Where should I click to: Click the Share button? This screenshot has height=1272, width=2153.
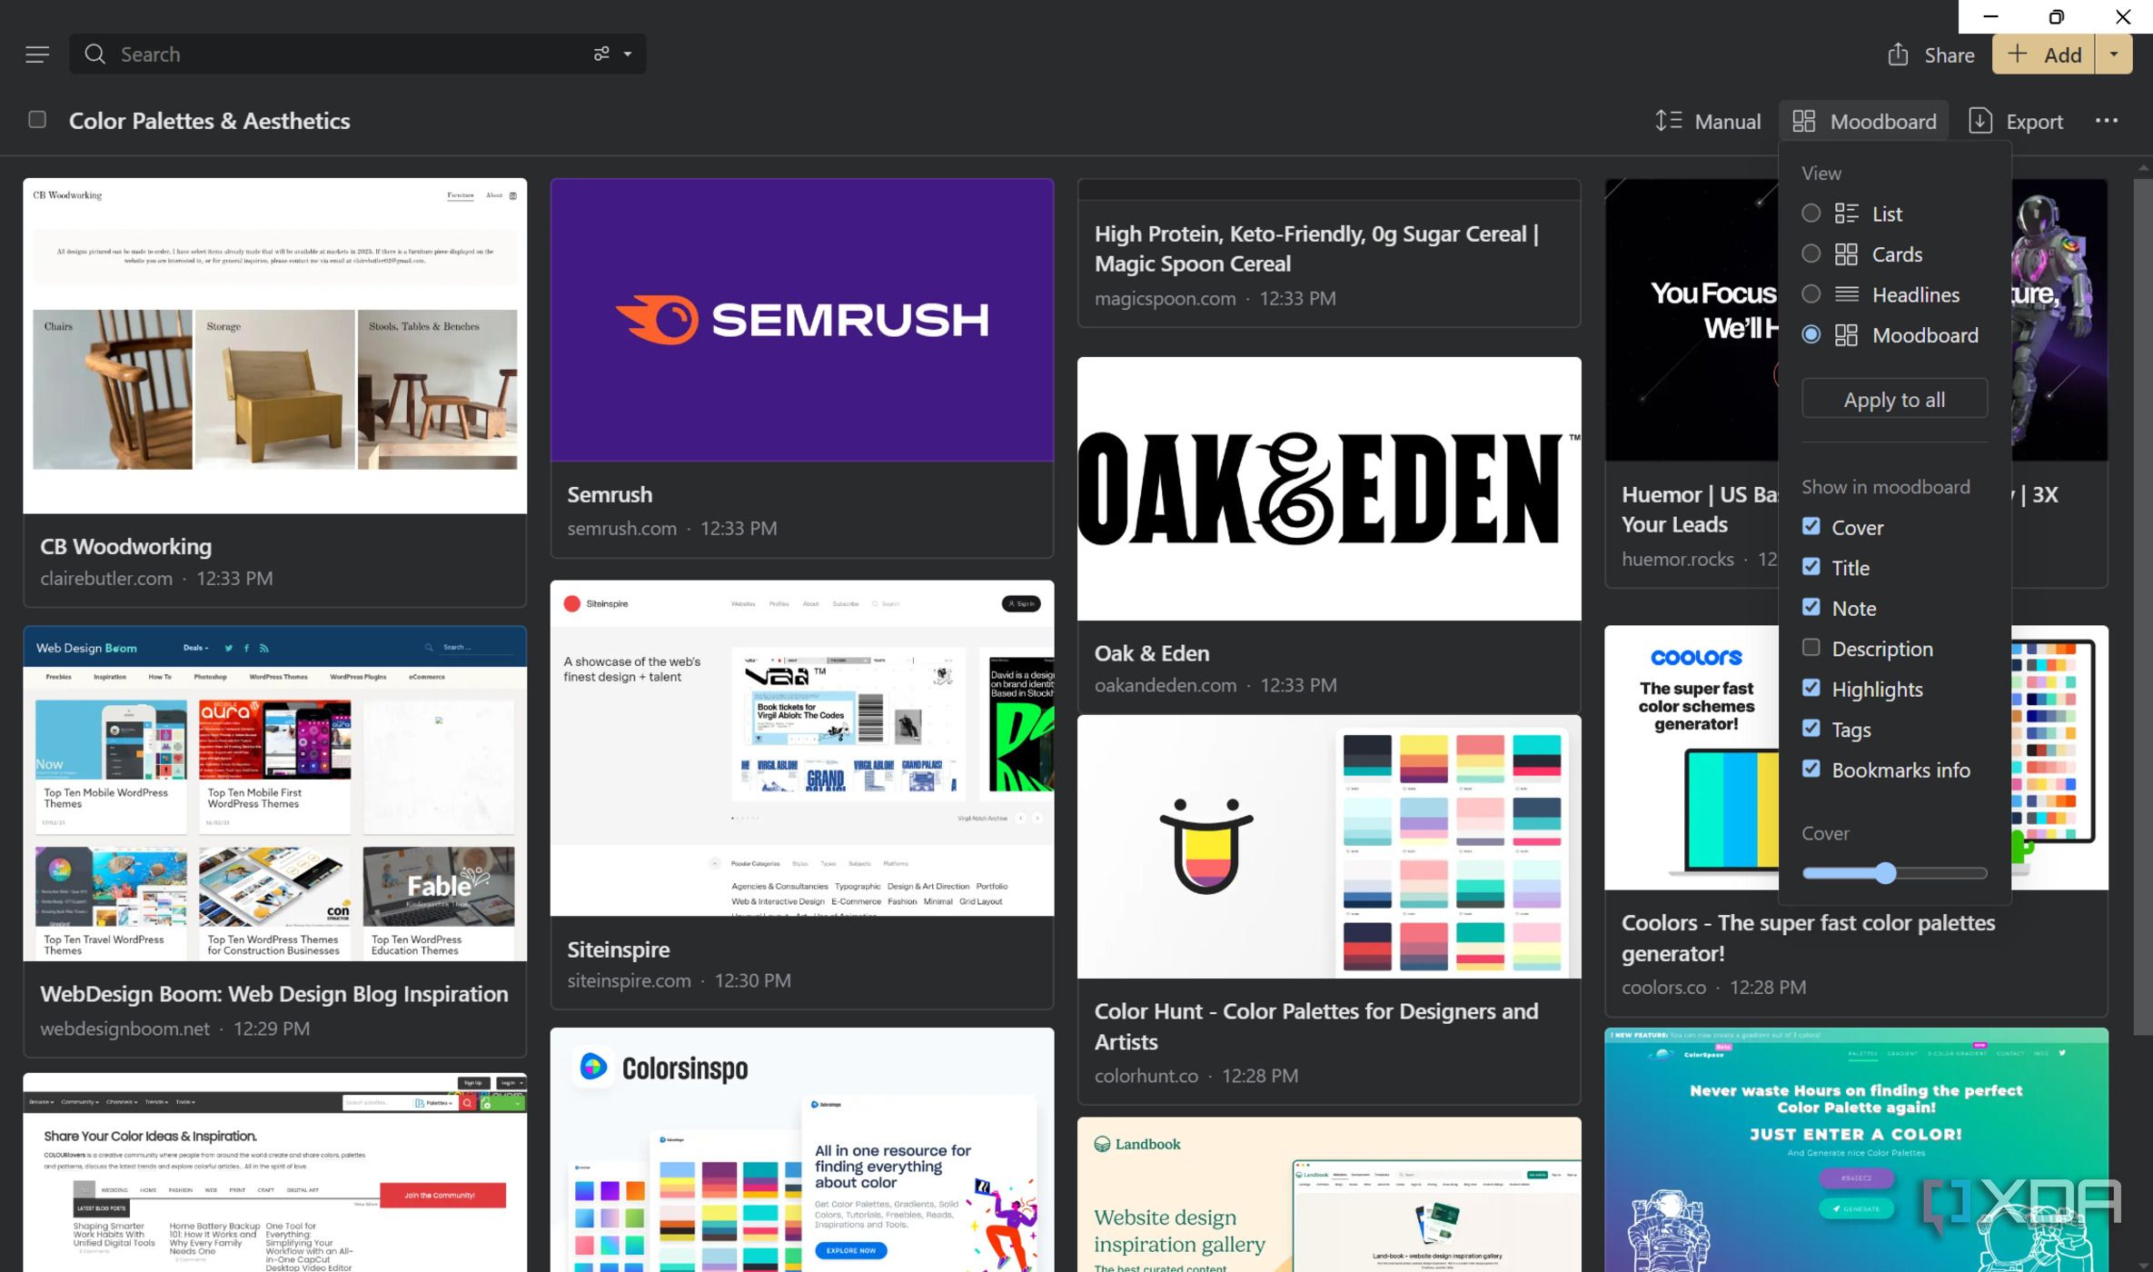coord(1930,55)
